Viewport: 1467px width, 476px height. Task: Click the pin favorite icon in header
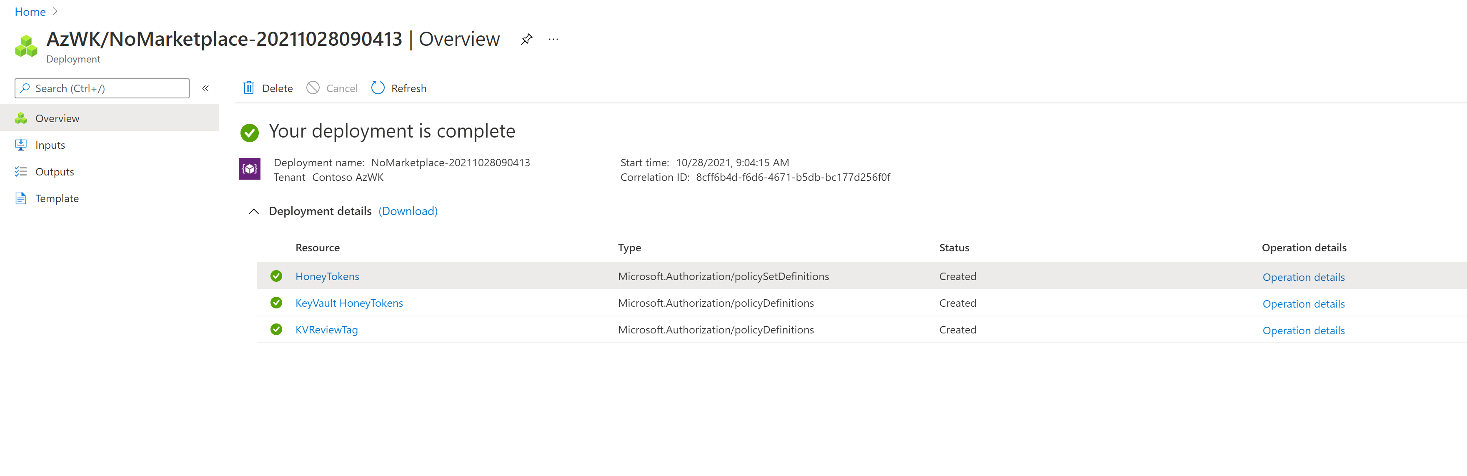[x=526, y=39]
